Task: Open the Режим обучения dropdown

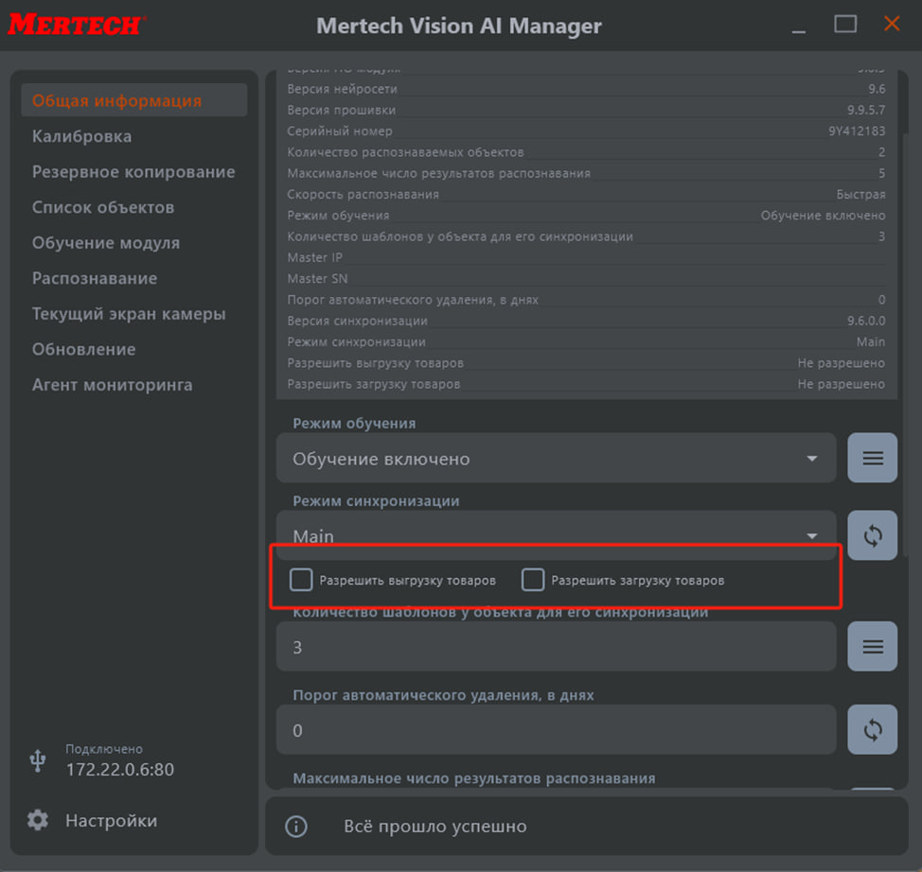Action: pos(556,459)
